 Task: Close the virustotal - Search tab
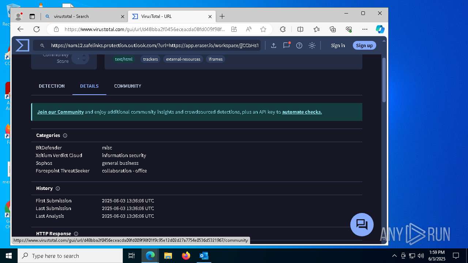123,16
